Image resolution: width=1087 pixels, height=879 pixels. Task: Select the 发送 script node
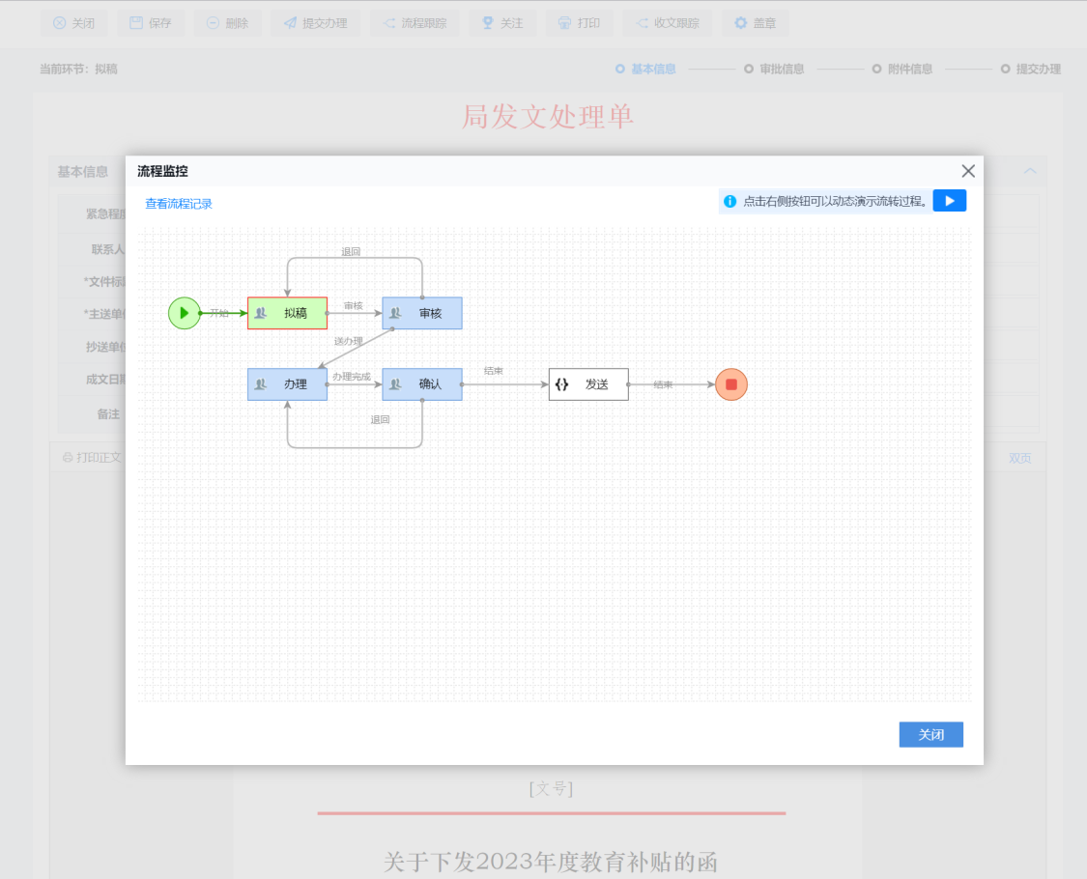click(588, 384)
